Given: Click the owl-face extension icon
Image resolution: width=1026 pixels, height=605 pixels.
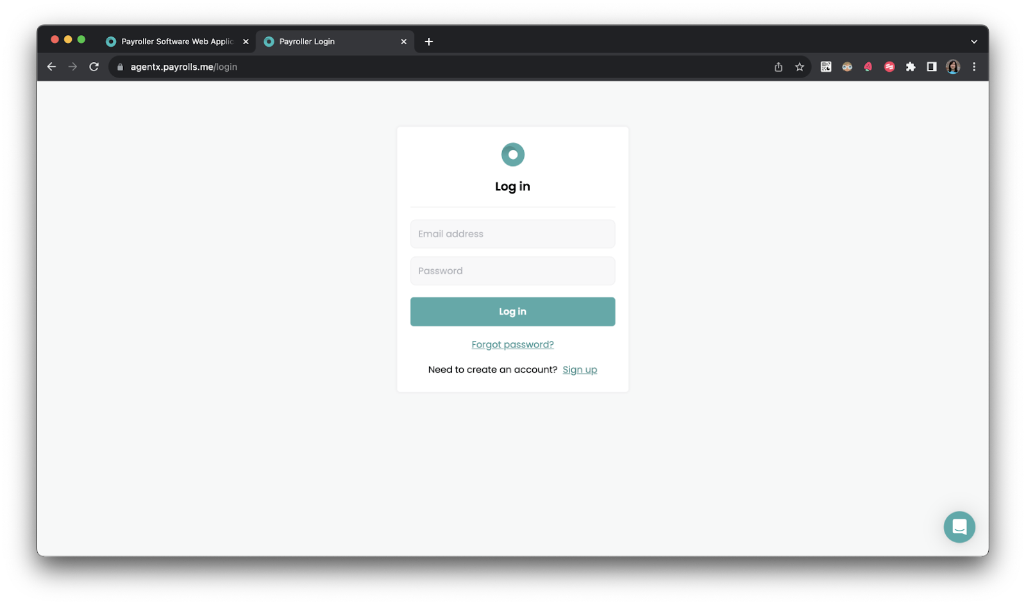Looking at the screenshot, I should [847, 67].
